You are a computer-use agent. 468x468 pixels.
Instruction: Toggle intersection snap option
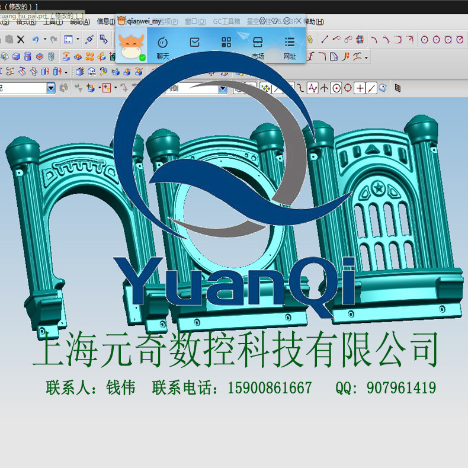pyautogui.click(x=324, y=88)
